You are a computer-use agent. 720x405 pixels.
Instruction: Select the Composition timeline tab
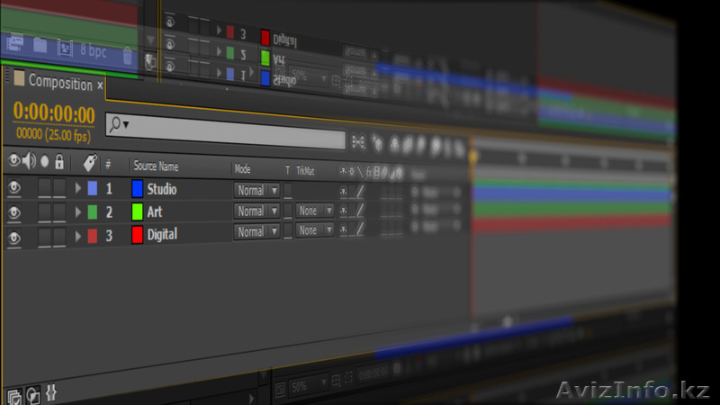59,83
